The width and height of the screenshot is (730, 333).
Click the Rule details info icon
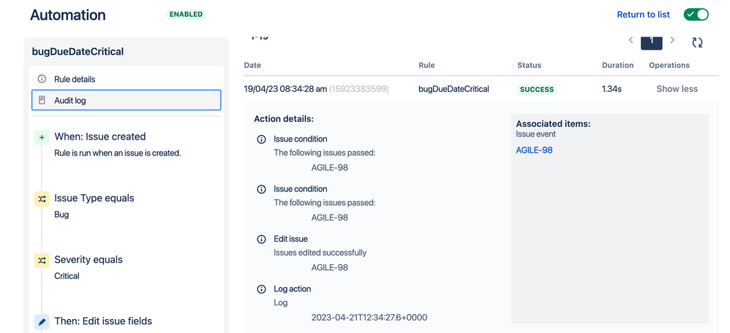tap(42, 79)
